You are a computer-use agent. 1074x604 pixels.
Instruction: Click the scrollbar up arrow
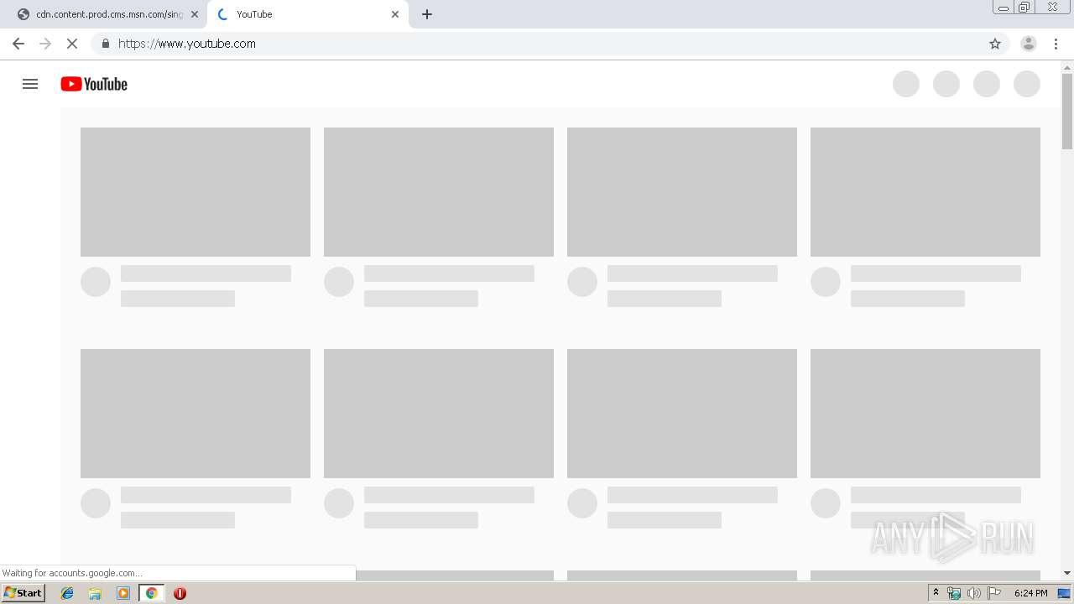[x=1067, y=67]
